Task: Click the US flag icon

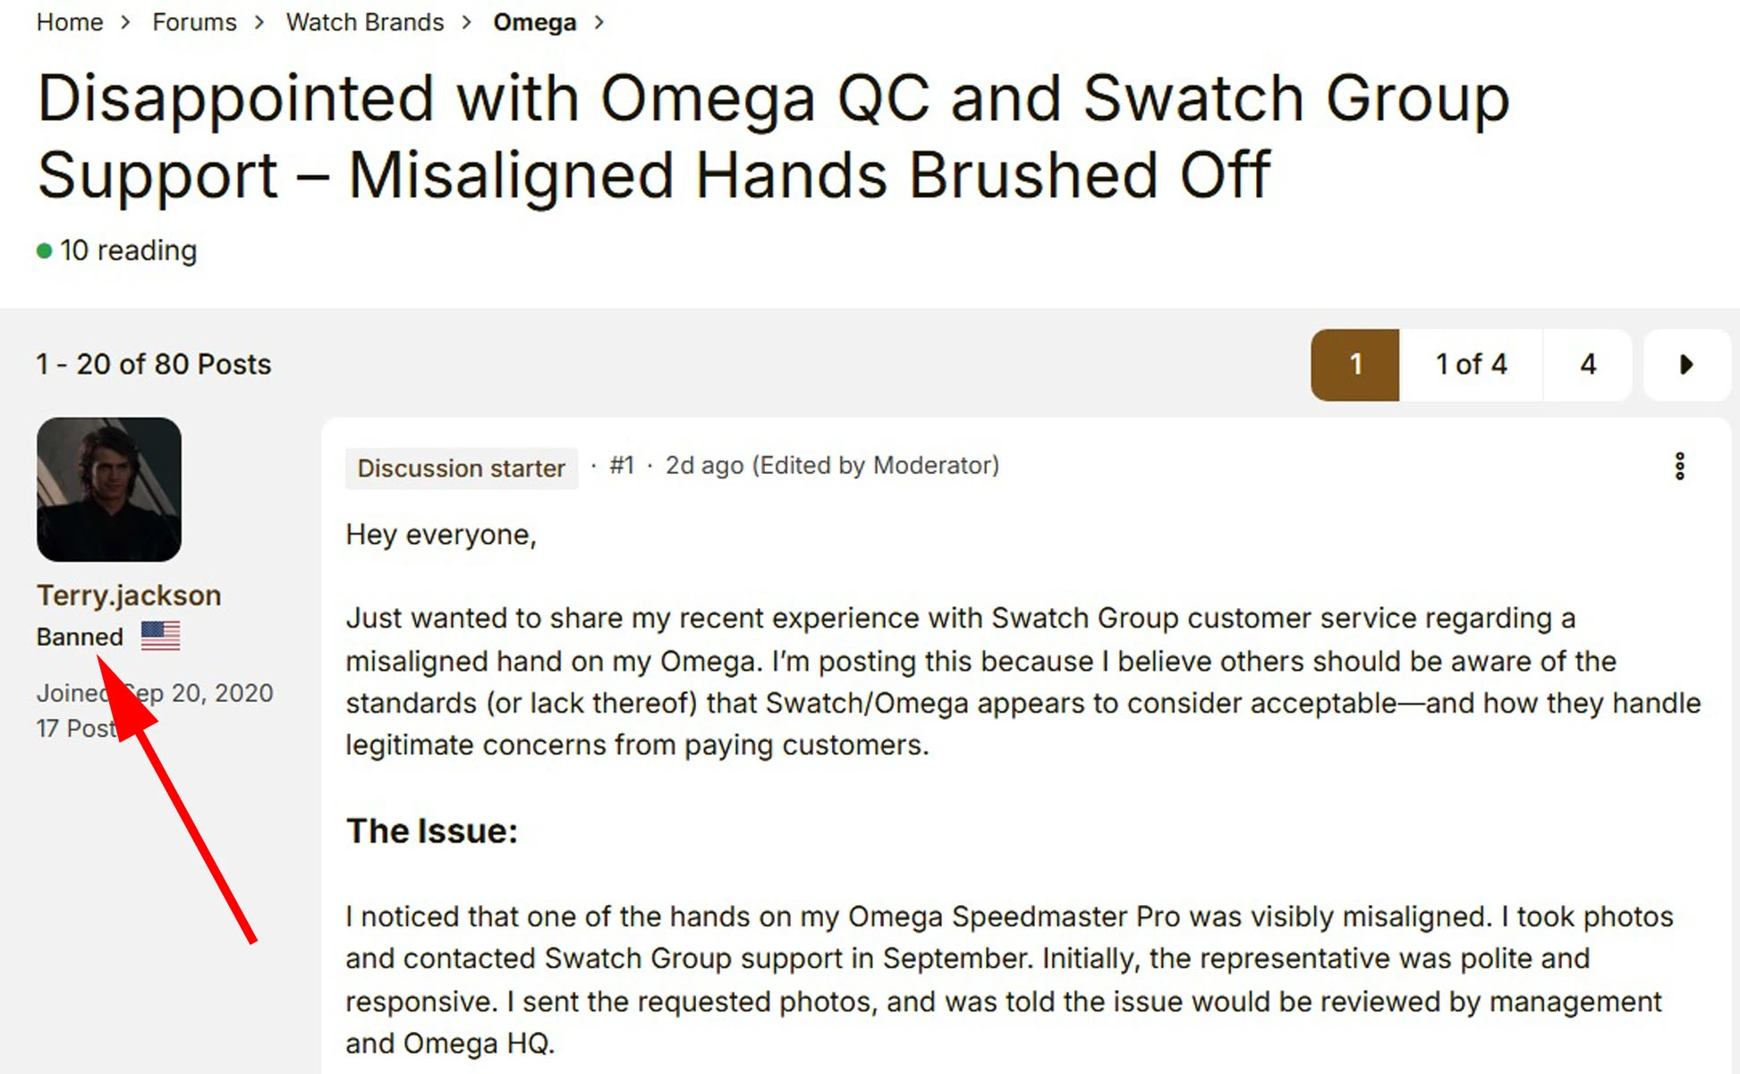Action: [161, 636]
